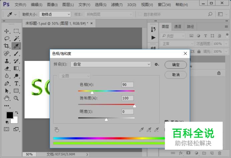
Task: Select the Horizontal Type tool
Action: pyautogui.click(x=16, y=83)
